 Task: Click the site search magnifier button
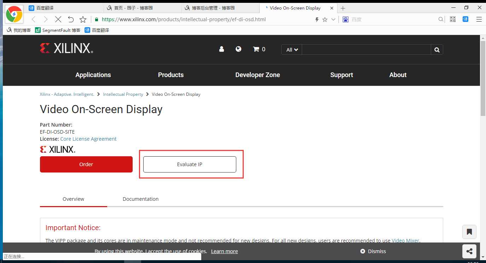[437, 49]
